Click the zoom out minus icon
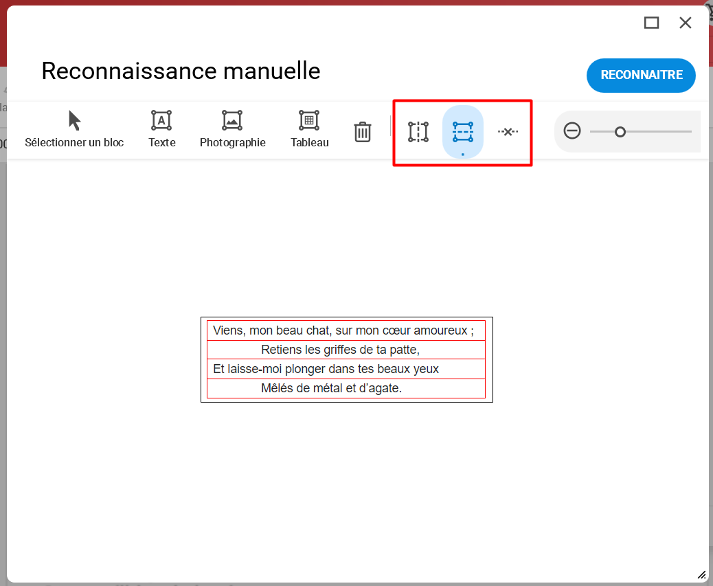 point(572,131)
